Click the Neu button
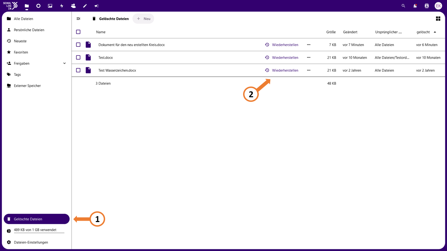The width and height of the screenshot is (447, 251). 143,19
